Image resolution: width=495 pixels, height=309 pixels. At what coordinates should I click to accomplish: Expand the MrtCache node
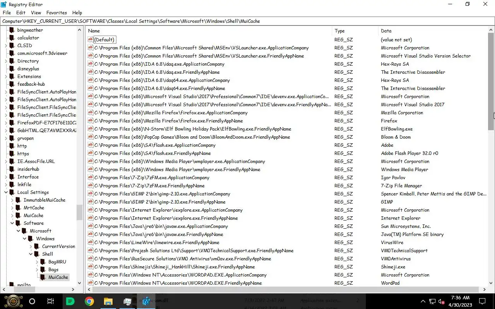coord(12,208)
